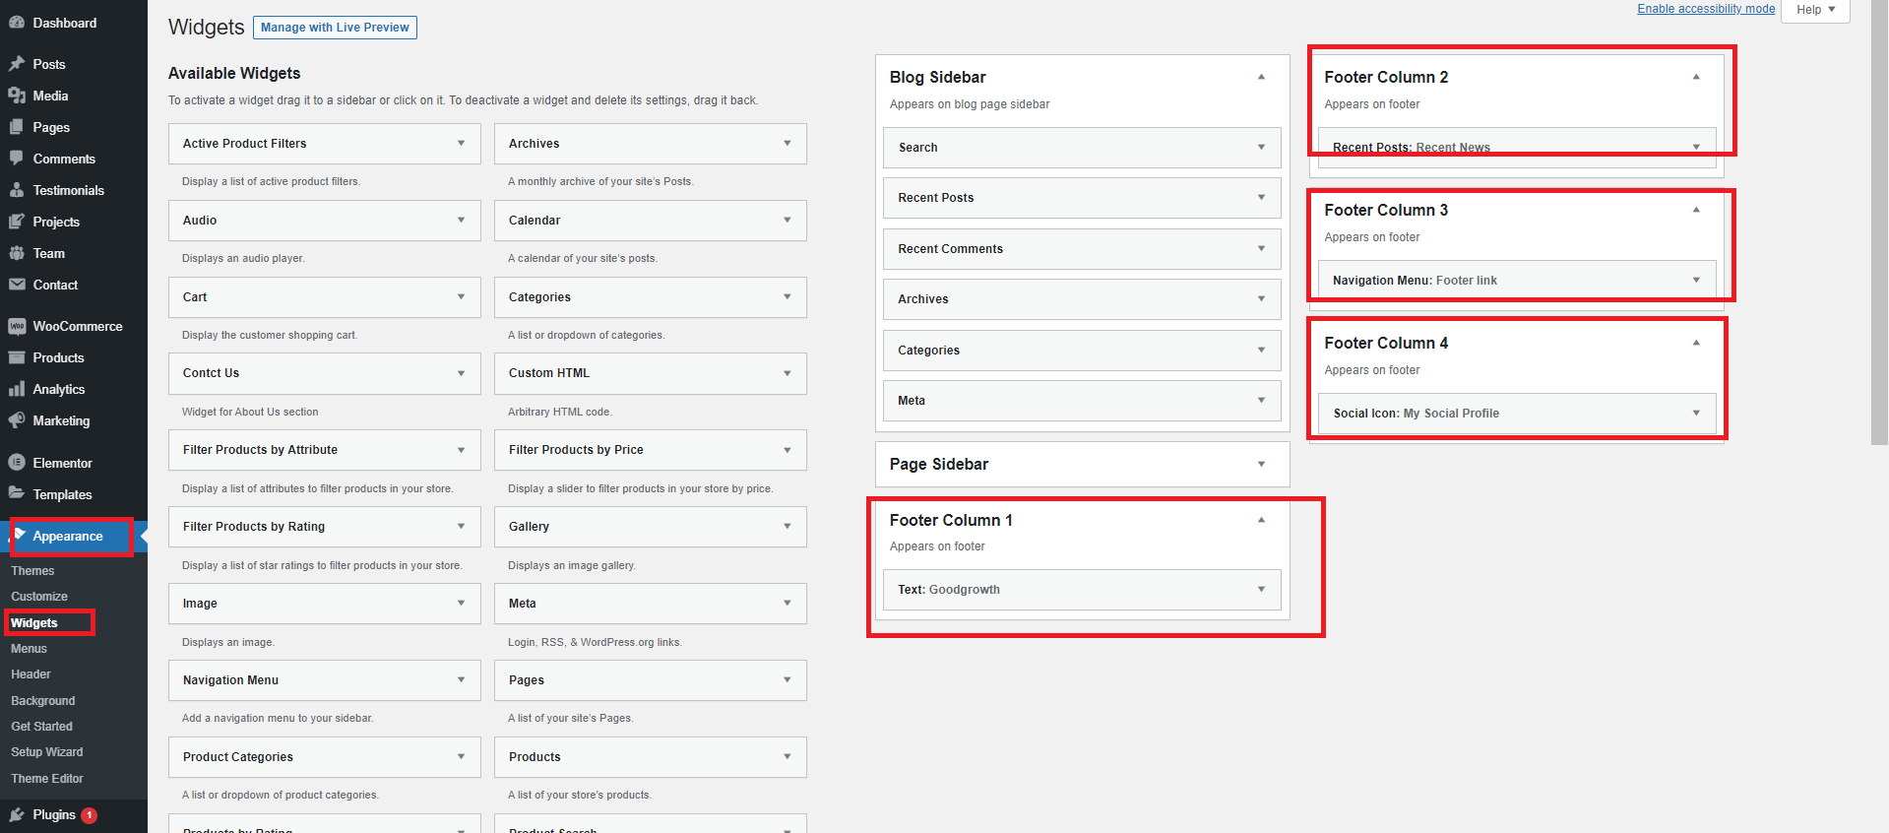Click the Plugins plug icon
The image size is (1889, 833).
pos(17,814)
